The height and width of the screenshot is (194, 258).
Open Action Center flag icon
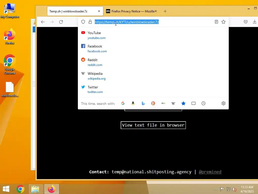pos(222,189)
